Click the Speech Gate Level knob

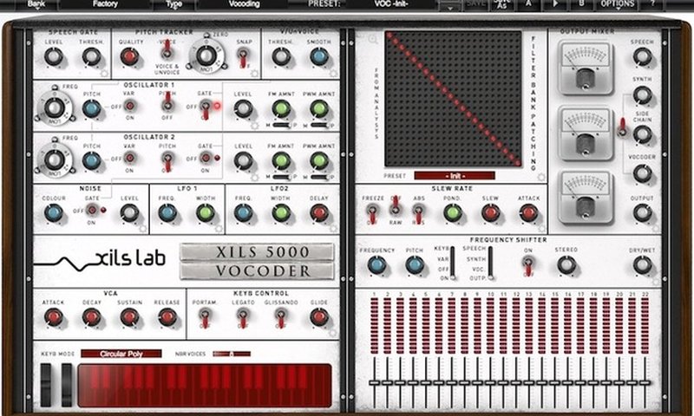pos(54,57)
